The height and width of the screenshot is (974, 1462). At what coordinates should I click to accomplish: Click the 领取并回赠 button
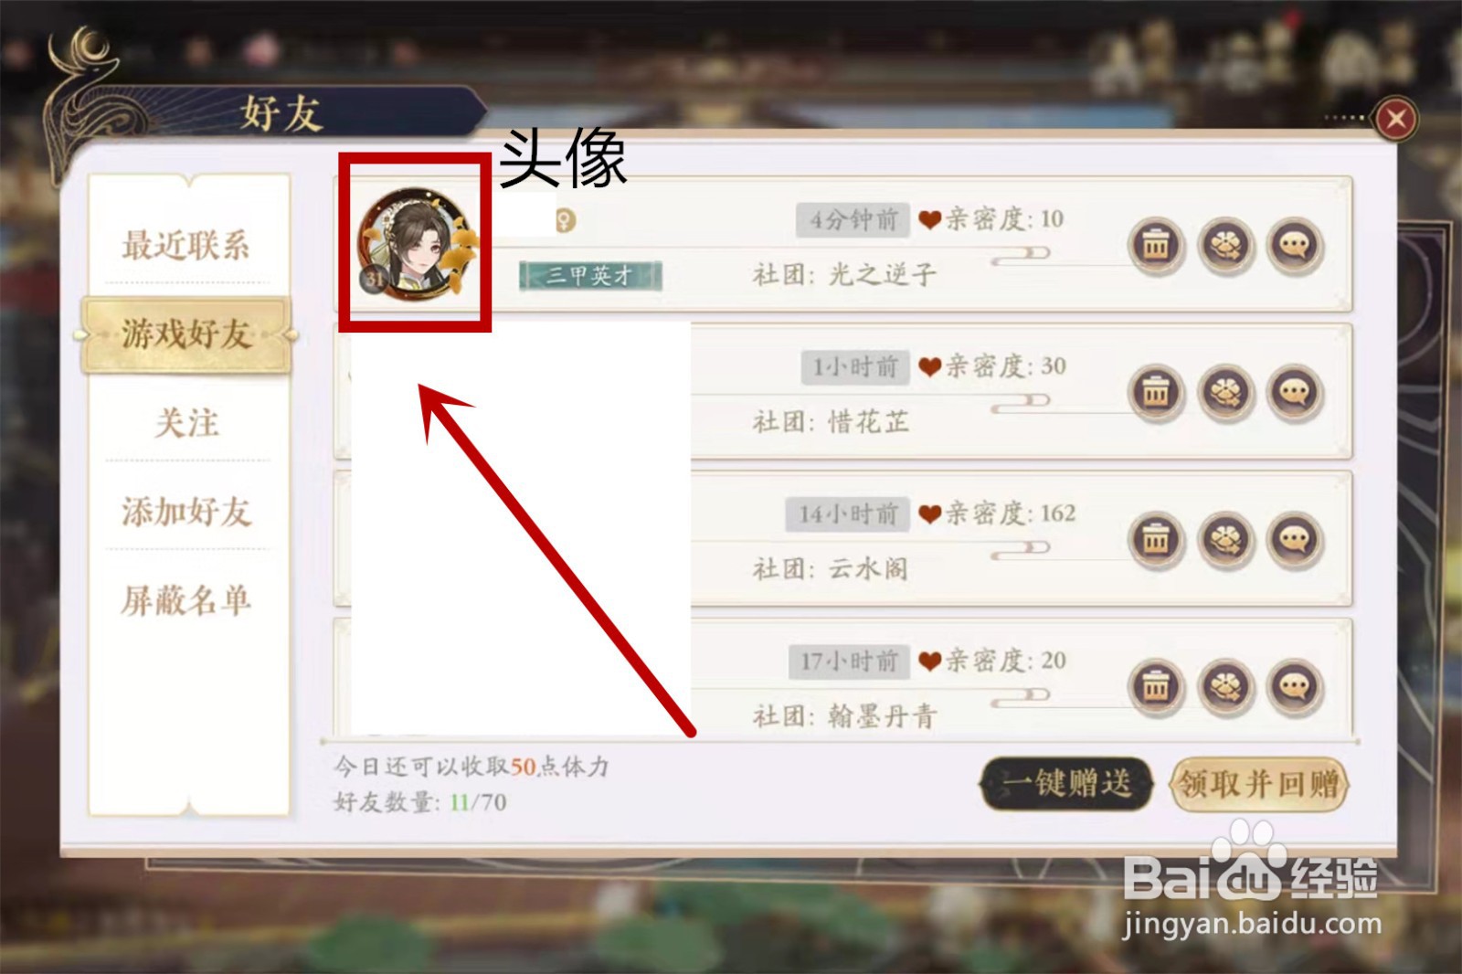pyautogui.click(x=1259, y=784)
